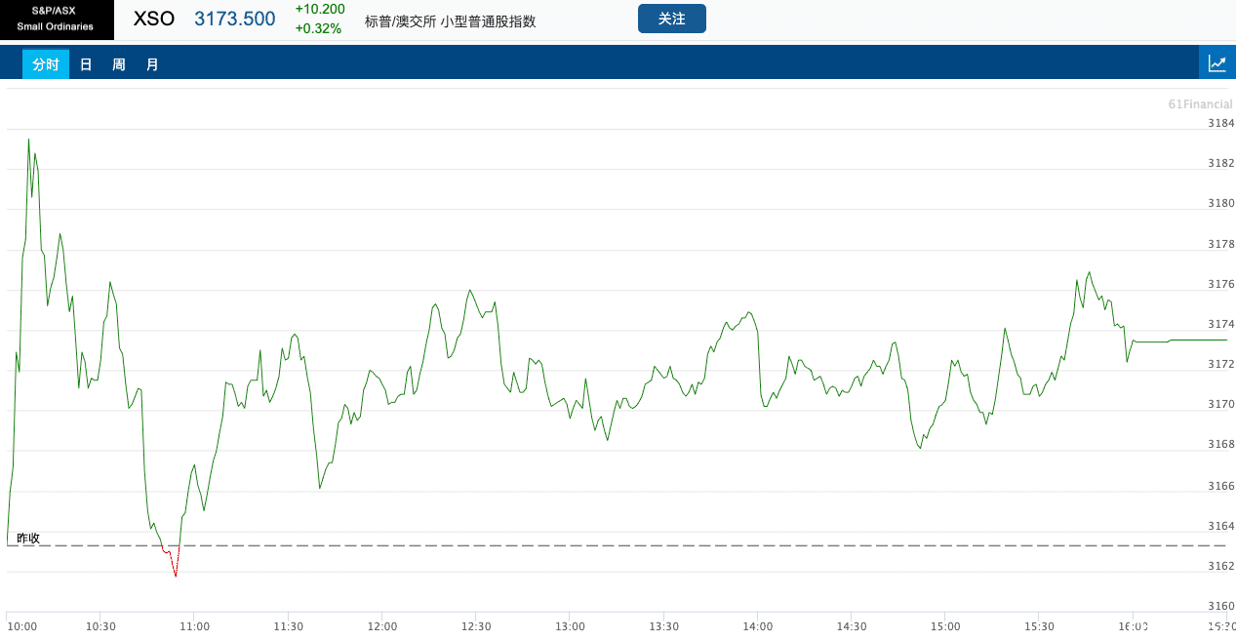Click the red low point of the price line

pos(176,576)
